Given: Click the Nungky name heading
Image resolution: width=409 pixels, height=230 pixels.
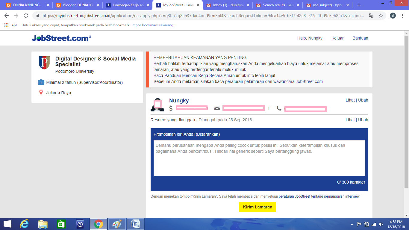Looking at the screenshot, I should (x=179, y=101).
